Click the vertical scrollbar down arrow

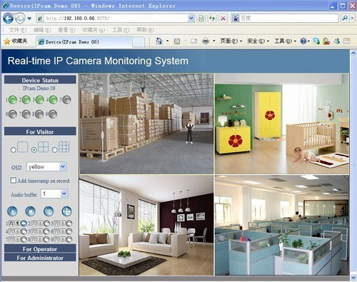[x=353, y=278]
